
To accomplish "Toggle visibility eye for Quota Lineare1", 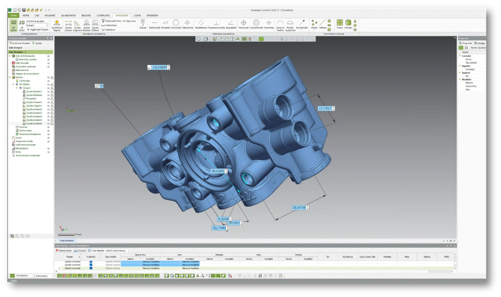I will coord(49,102).
